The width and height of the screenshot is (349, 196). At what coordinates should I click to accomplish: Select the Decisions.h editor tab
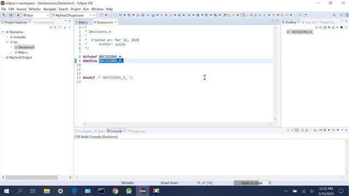105,22
